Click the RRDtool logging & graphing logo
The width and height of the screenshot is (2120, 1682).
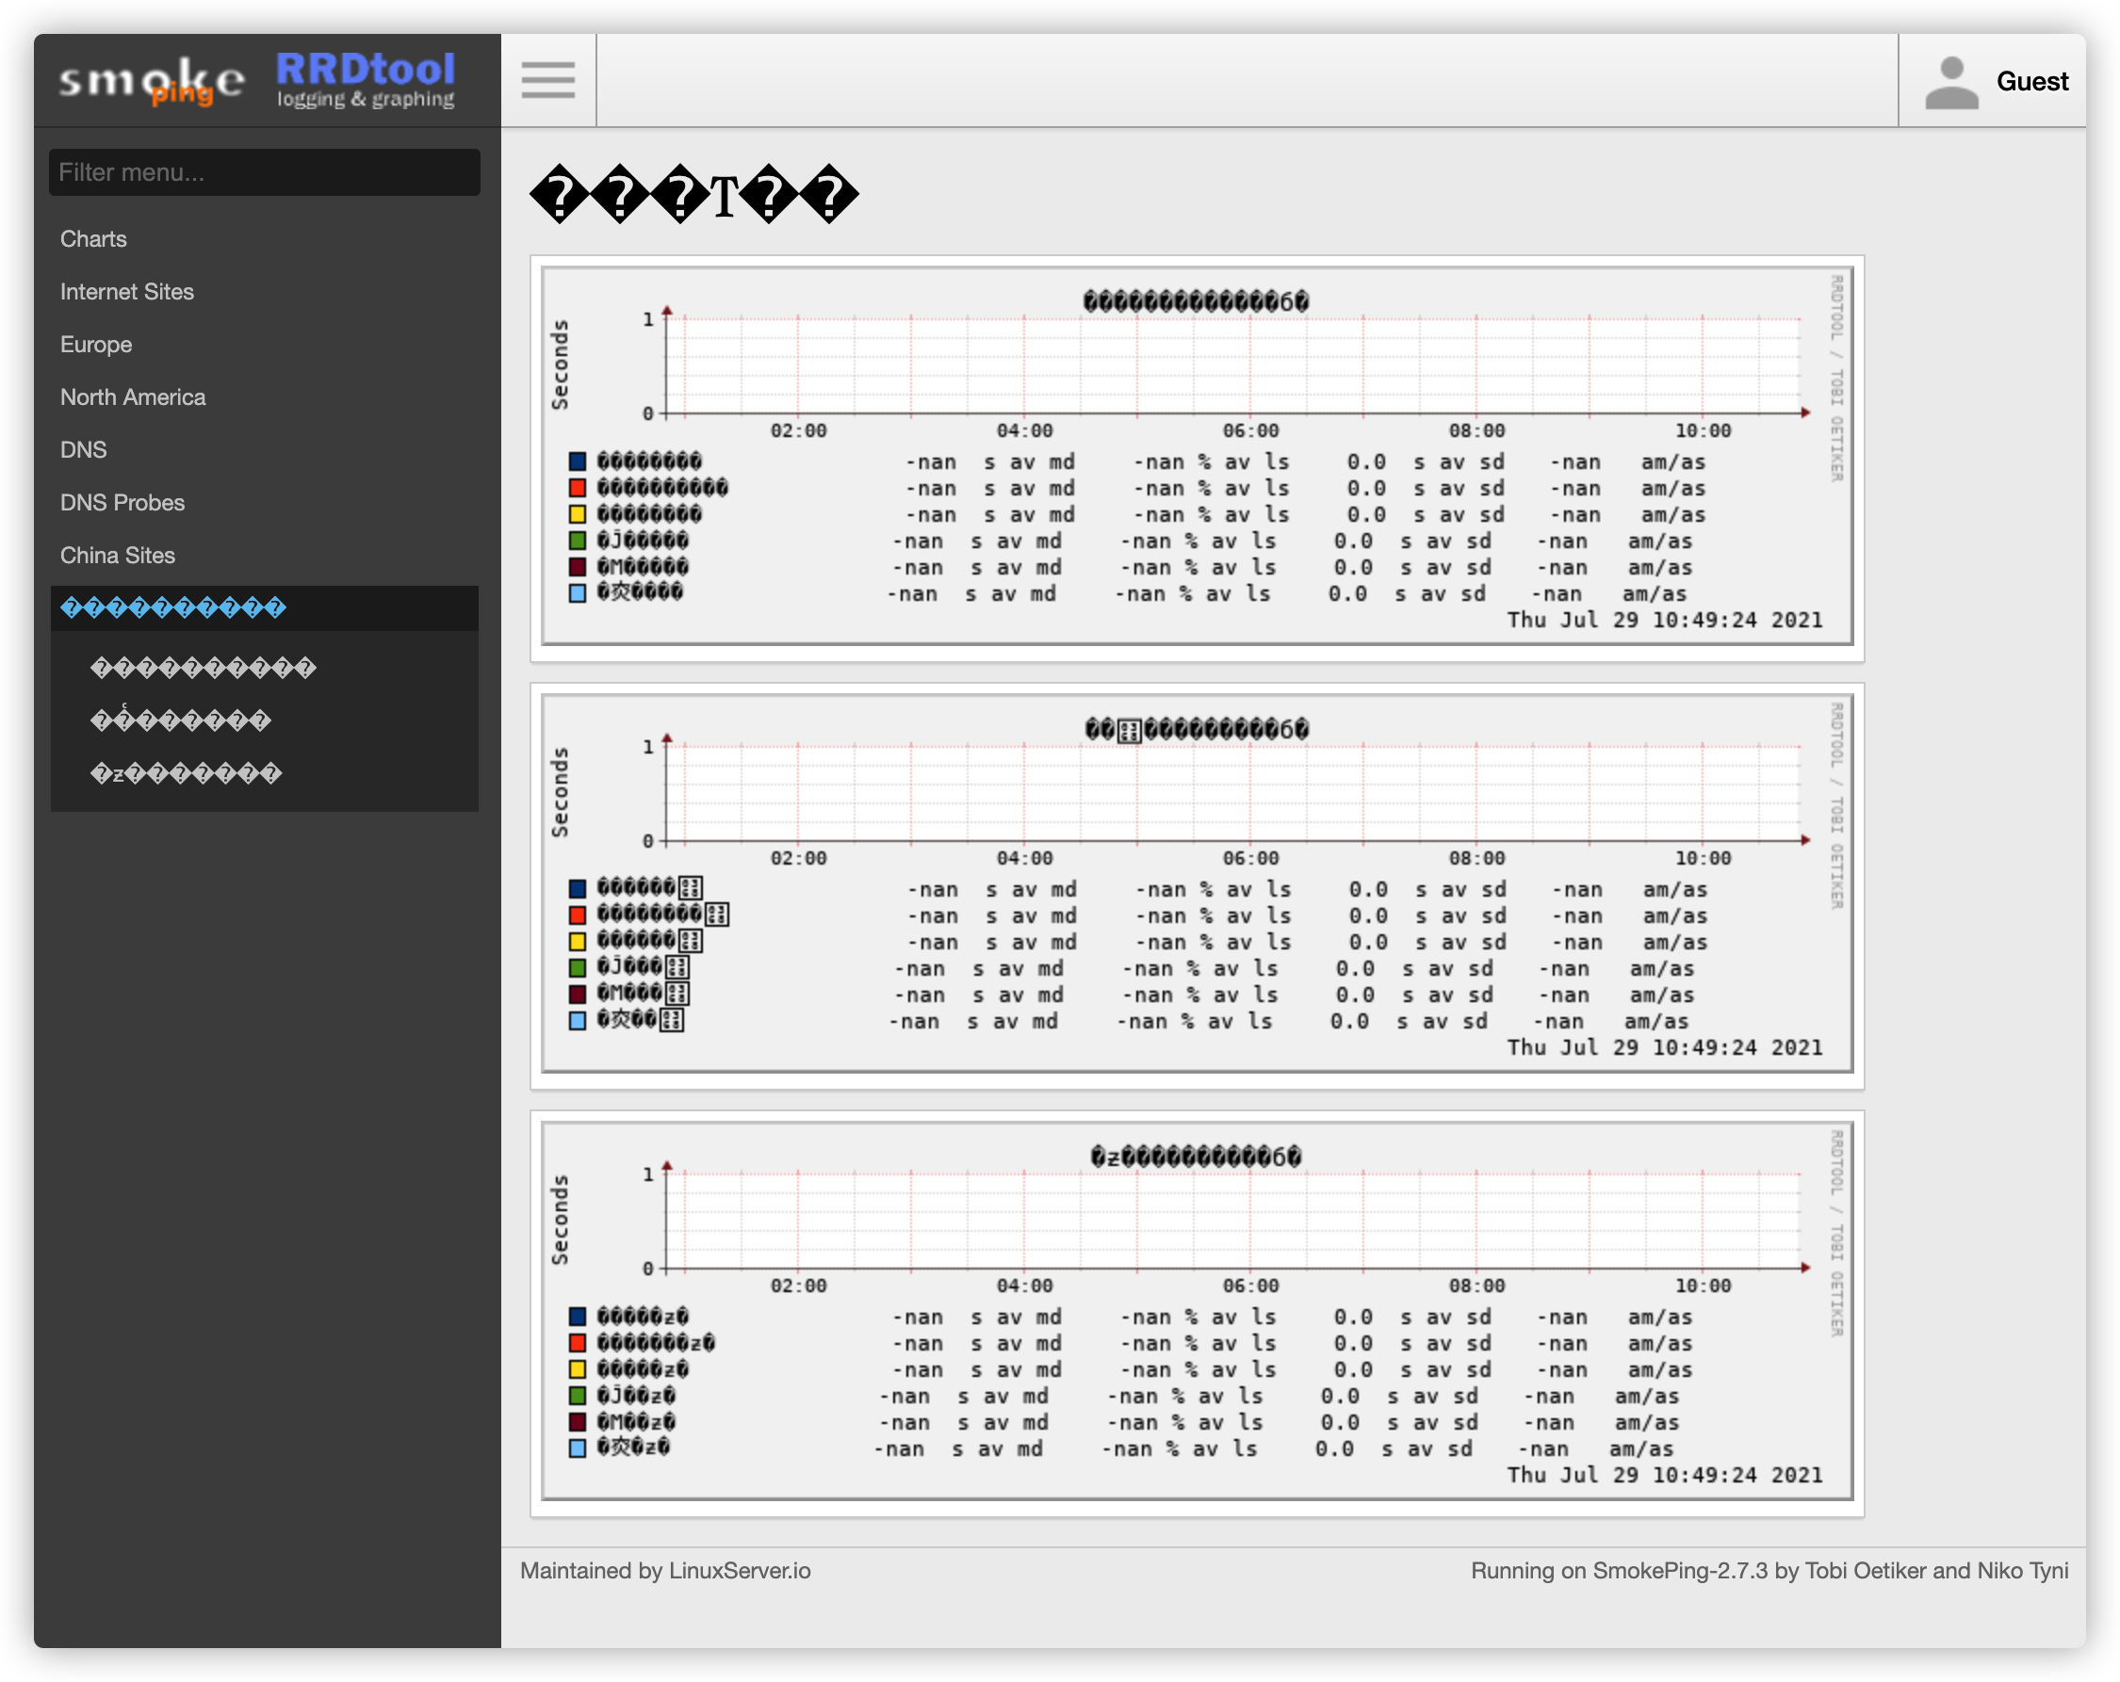click(365, 80)
